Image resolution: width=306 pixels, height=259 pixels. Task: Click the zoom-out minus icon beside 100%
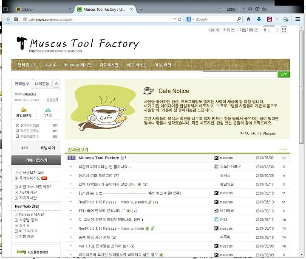click(219, 9)
